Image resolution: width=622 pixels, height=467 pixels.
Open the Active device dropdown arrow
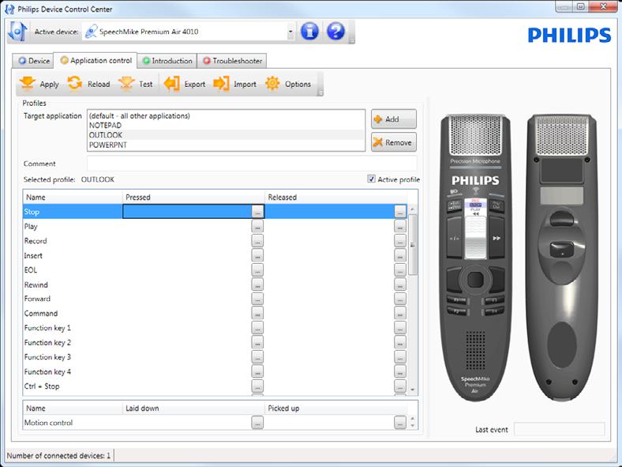290,32
